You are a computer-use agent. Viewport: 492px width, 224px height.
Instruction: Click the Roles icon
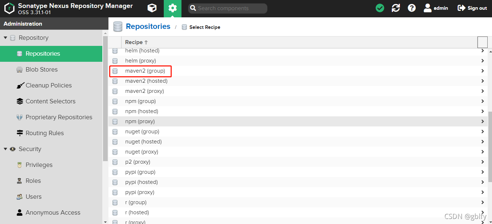click(20, 181)
